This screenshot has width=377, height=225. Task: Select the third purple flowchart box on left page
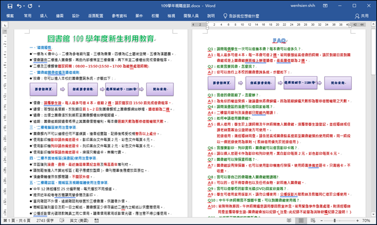(x=122, y=89)
